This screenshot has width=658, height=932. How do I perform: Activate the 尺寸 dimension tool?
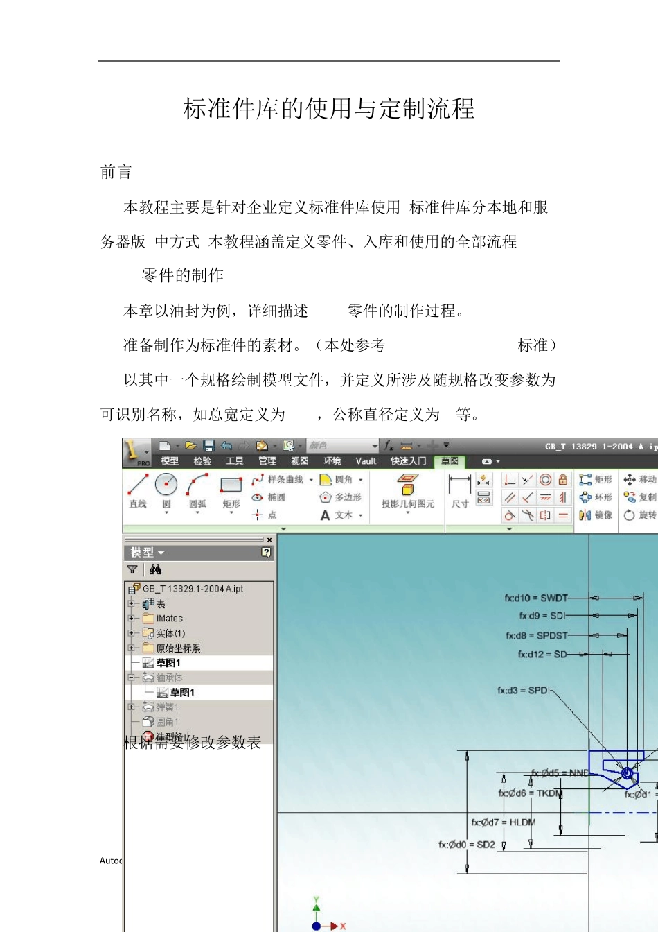pyautogui.click(x=460, y=491)
